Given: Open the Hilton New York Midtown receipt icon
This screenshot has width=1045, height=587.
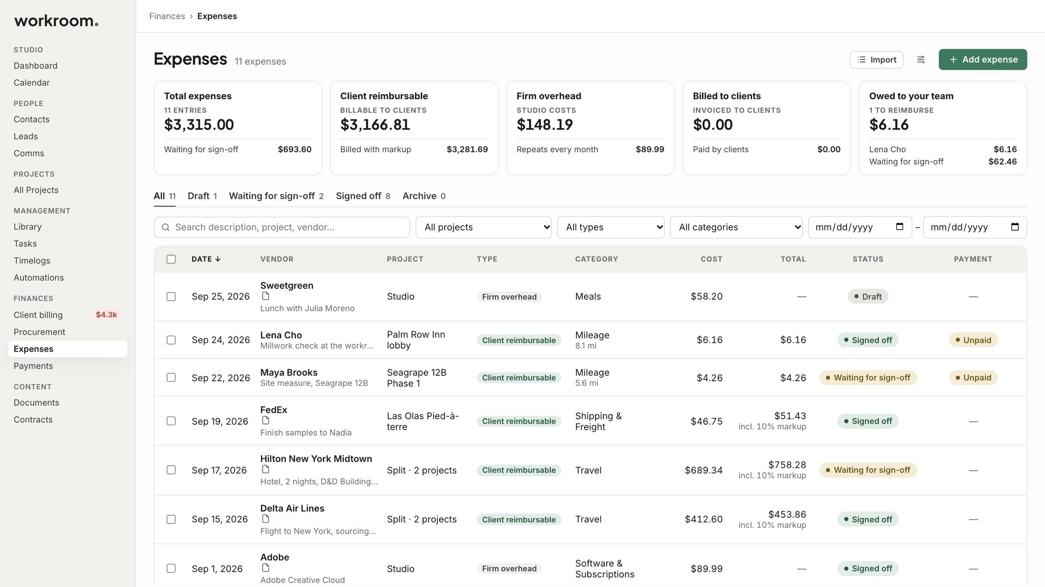Looking at the screenshot, I should [266, 470].
